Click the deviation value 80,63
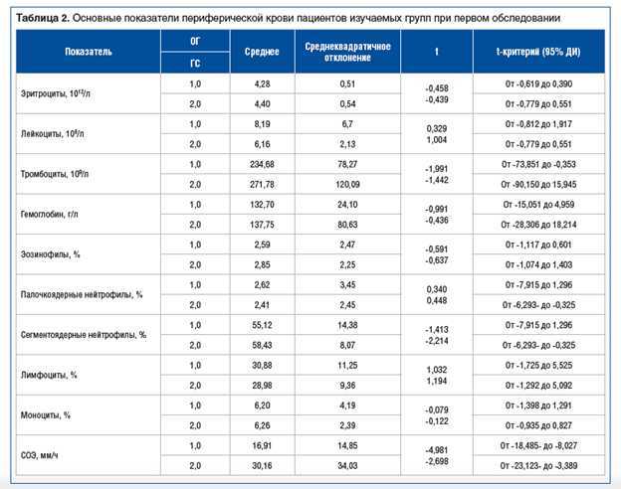The image size is (621, 489). pos(347,225)
